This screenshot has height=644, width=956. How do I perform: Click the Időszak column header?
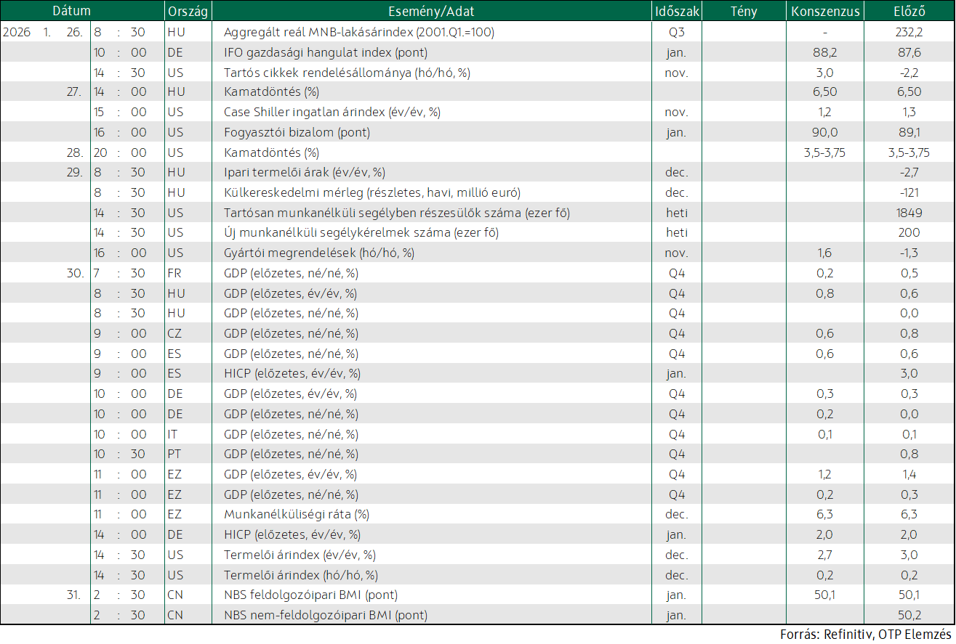point(677,12)
